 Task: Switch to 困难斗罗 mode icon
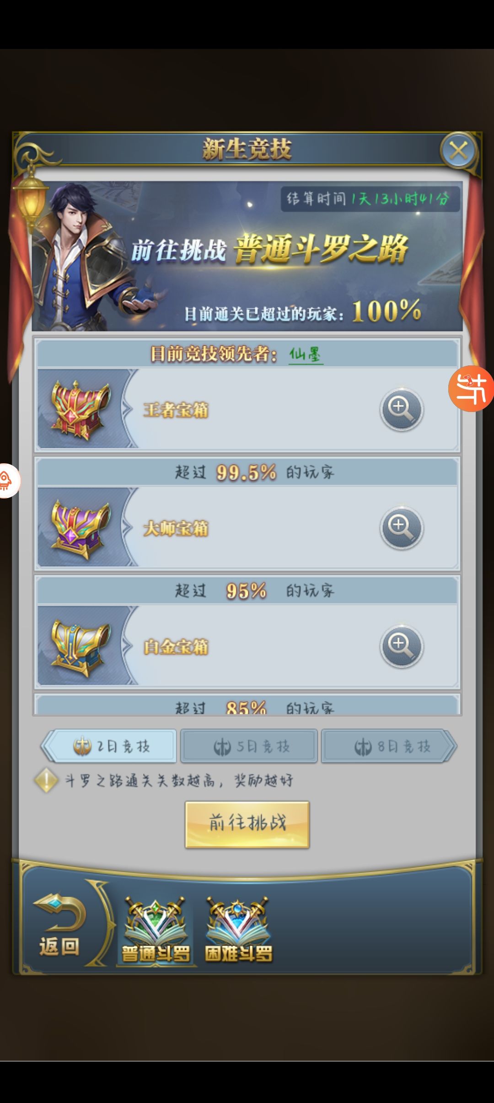click(x=238, y=930)
